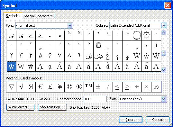Select small w with diaeresis

[31, 67]
